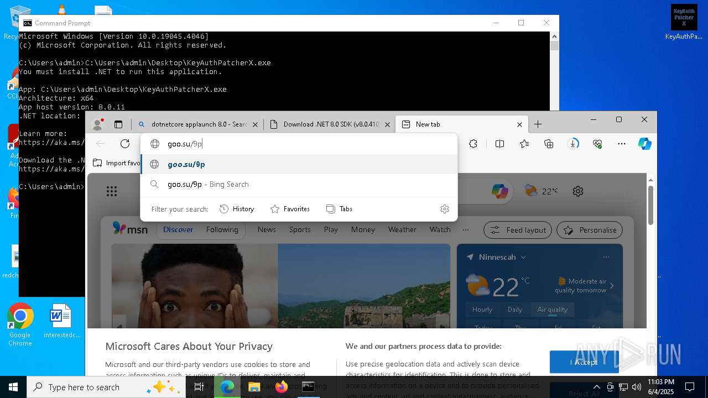Open the MSN apps grid icon
The image size is (708, 398).
[x=112, y=191]
